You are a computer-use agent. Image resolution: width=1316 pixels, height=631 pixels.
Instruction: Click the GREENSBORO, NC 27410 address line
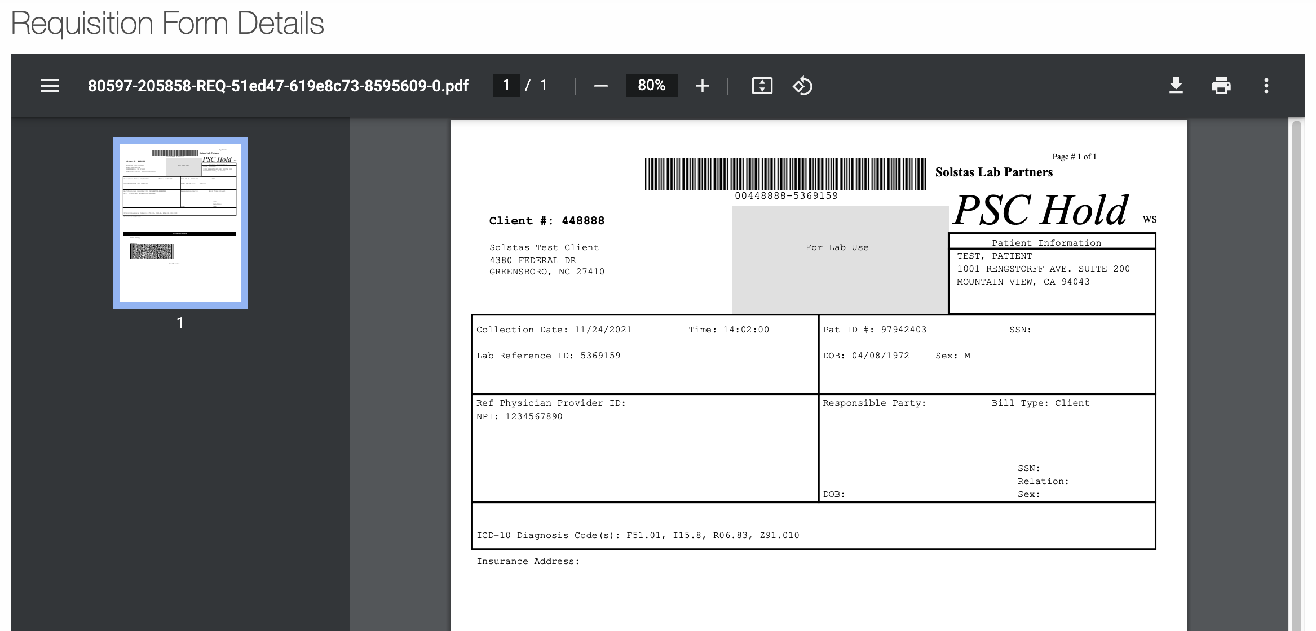point(546,272)
